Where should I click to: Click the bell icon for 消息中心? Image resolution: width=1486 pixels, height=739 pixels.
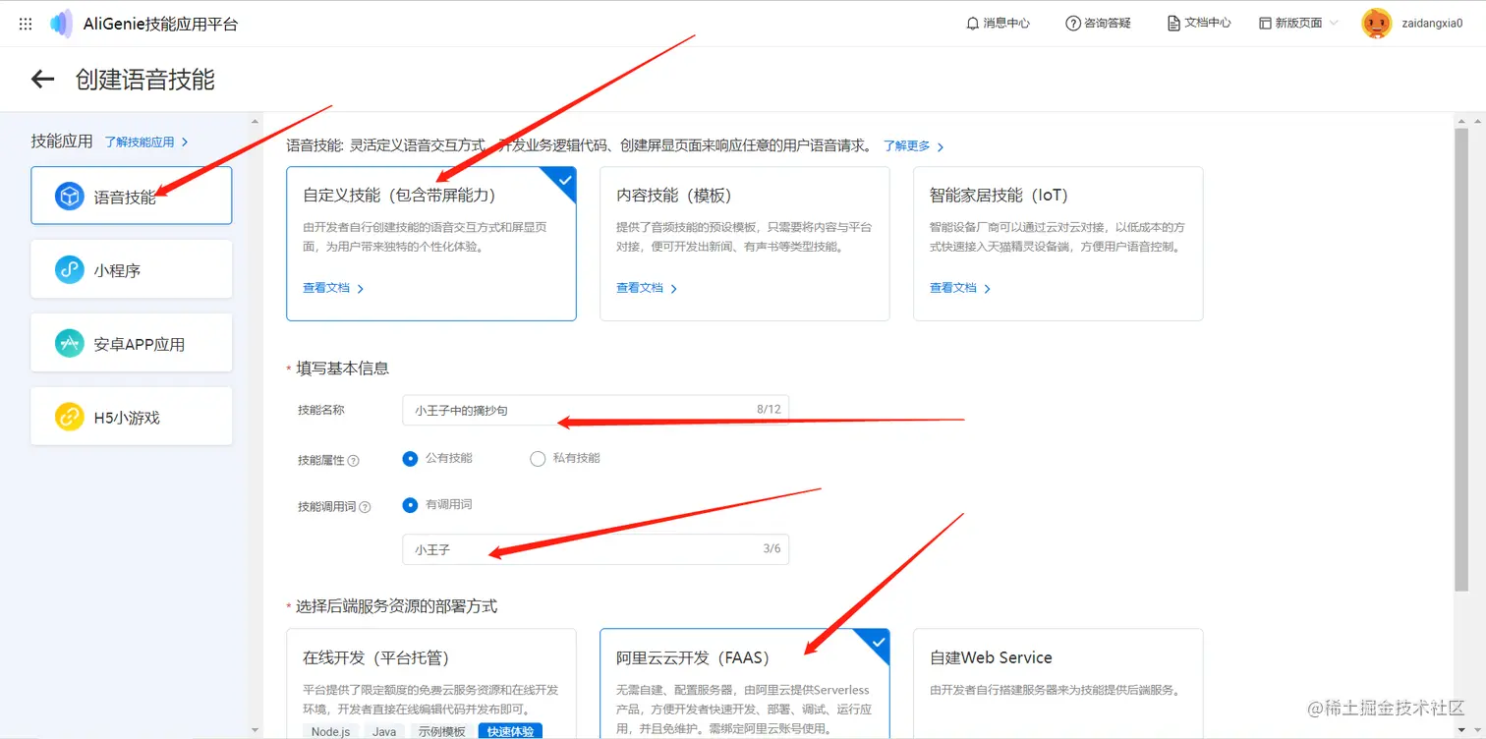click(x=973, y=23)
